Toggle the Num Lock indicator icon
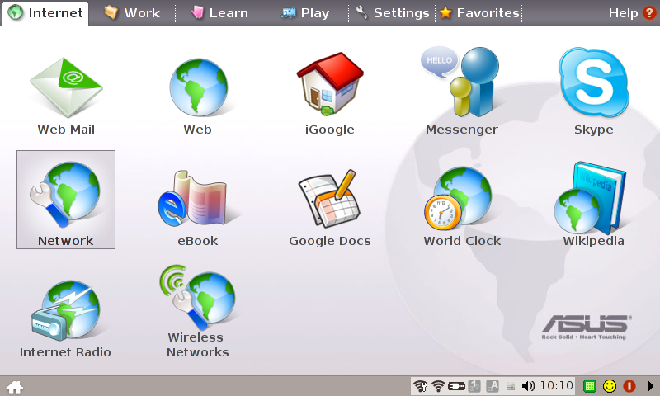This screenshot has width=660, height=396. pos(474,386)
